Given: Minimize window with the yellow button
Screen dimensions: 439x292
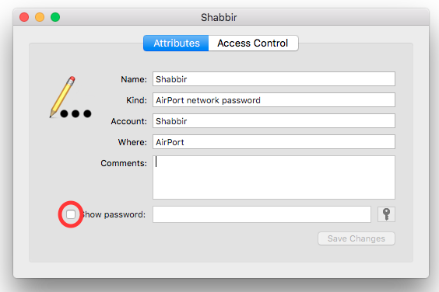Looking at the screenshot, I should pyautogui.click(x=40, y=17).
